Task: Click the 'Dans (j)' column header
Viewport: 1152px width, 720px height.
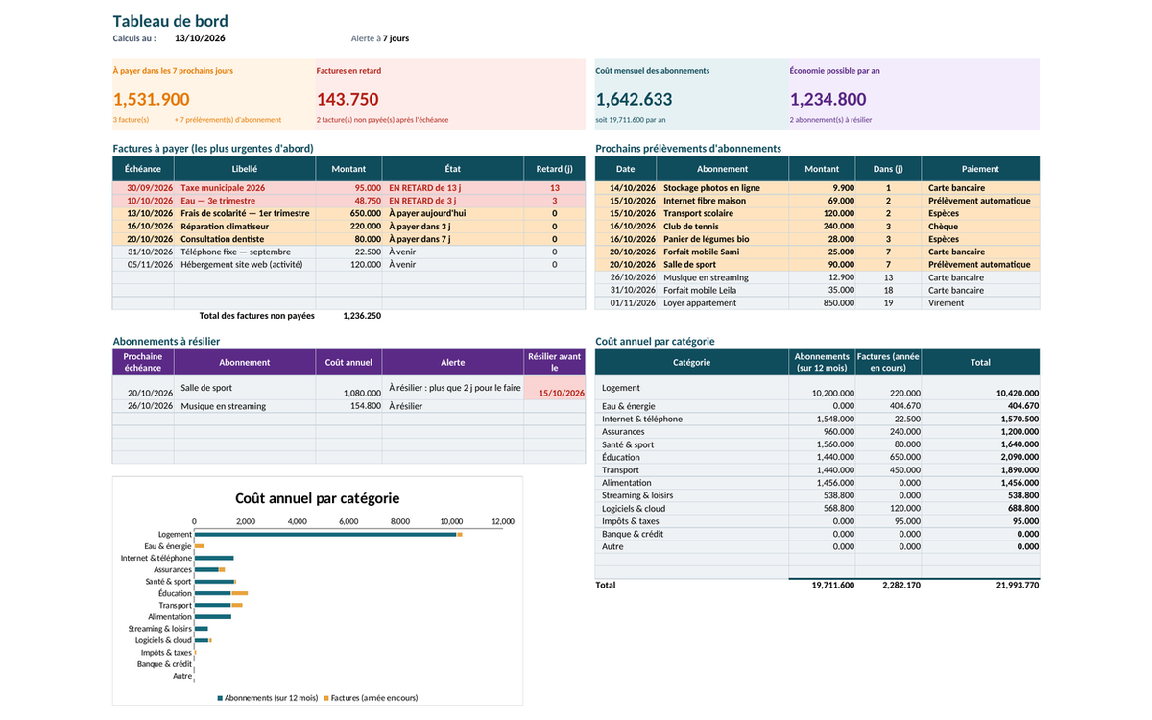Action: coord(888,169)
